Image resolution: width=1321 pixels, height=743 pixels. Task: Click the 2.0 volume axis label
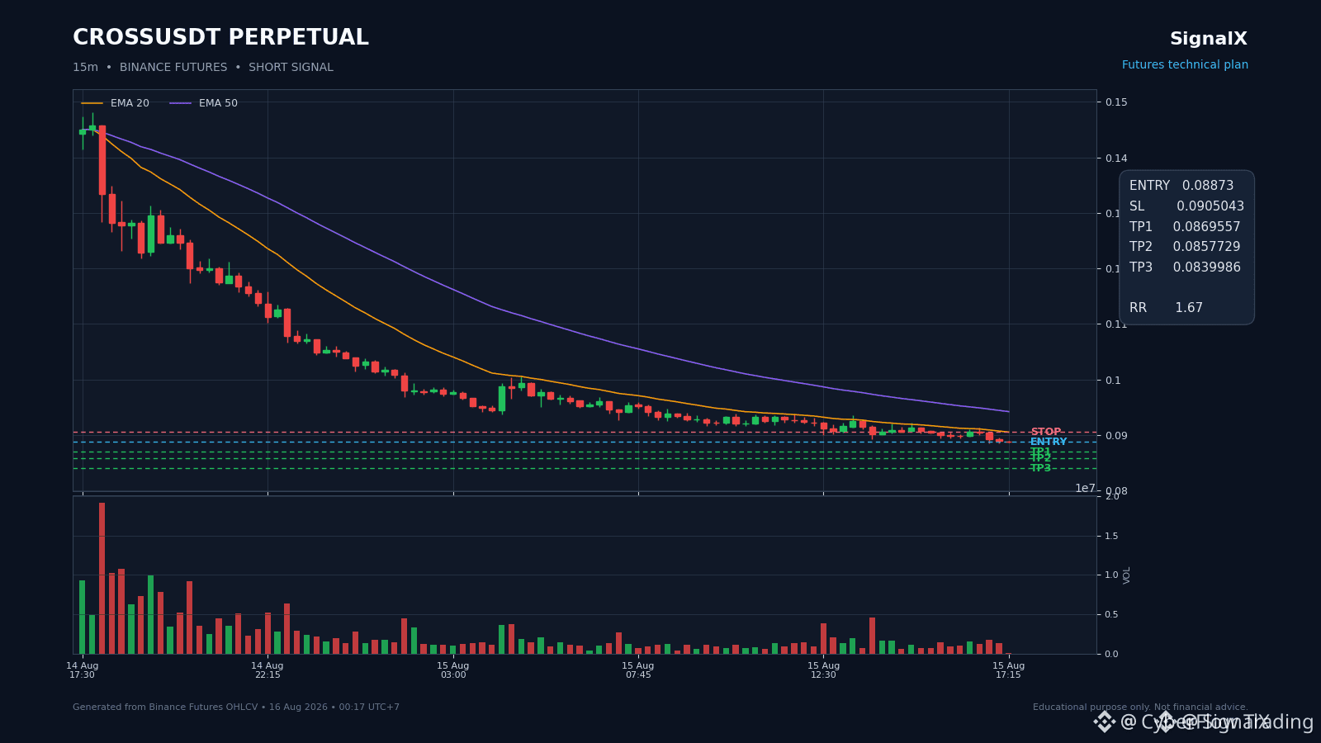click(x=1112, y=496)
